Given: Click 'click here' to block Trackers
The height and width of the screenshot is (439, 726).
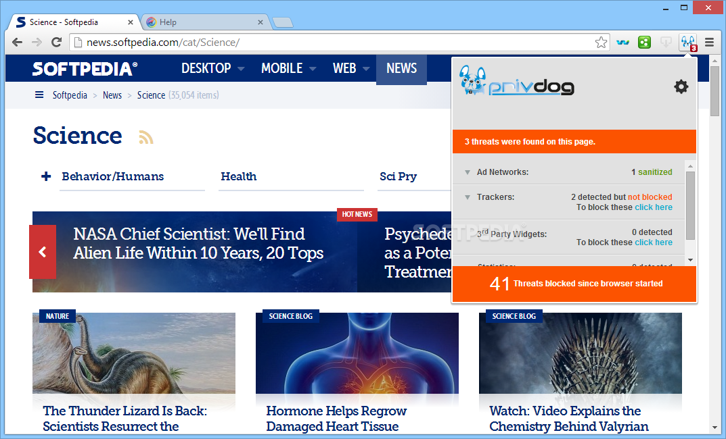Looking at the screenshot, I should [x=654, y=207].
